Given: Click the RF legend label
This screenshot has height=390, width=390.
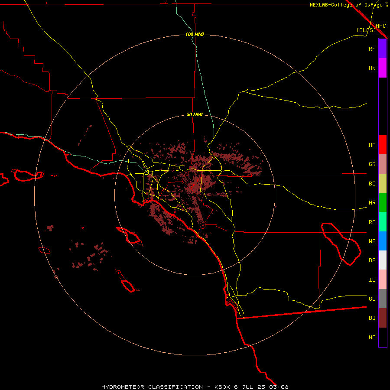Looking at the screenshot, I should (x=372, y=49).
